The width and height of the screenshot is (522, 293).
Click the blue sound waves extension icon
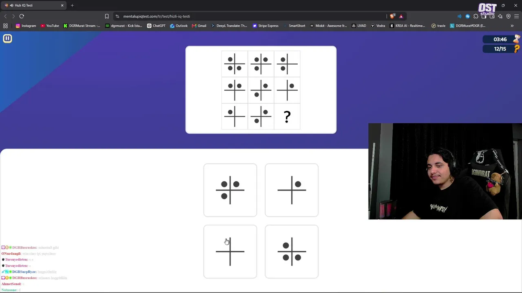(x=459, y=16)
